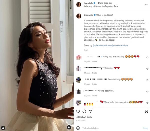Like the post with the heart icon

click(x=78, y=111)
